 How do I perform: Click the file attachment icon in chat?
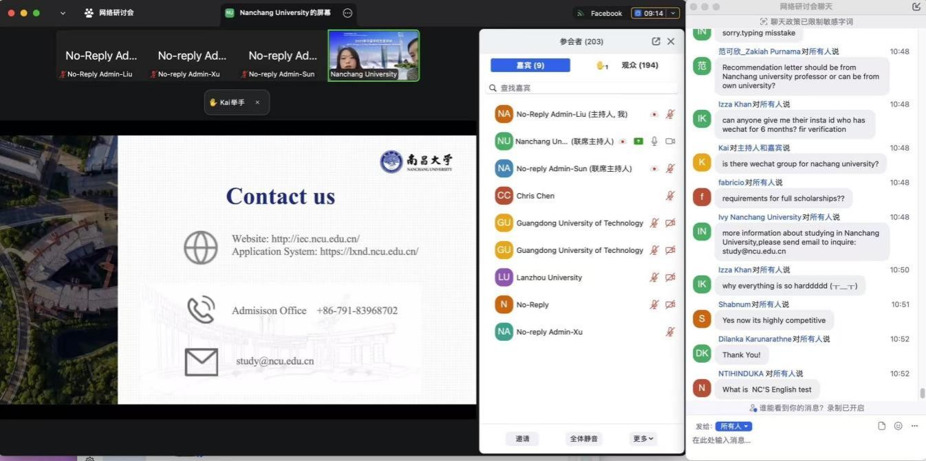click(882, 426)
